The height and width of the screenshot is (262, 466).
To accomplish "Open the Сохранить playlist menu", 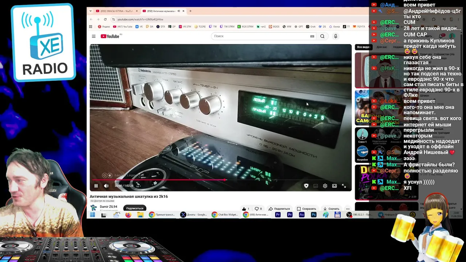I will point(306,209).
